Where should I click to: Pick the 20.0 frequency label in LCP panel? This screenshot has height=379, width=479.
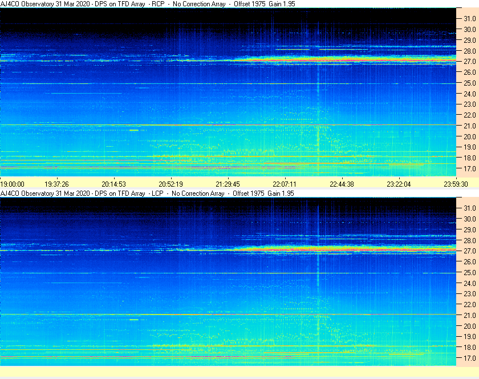pyautogui.click(x=470, y=326)
